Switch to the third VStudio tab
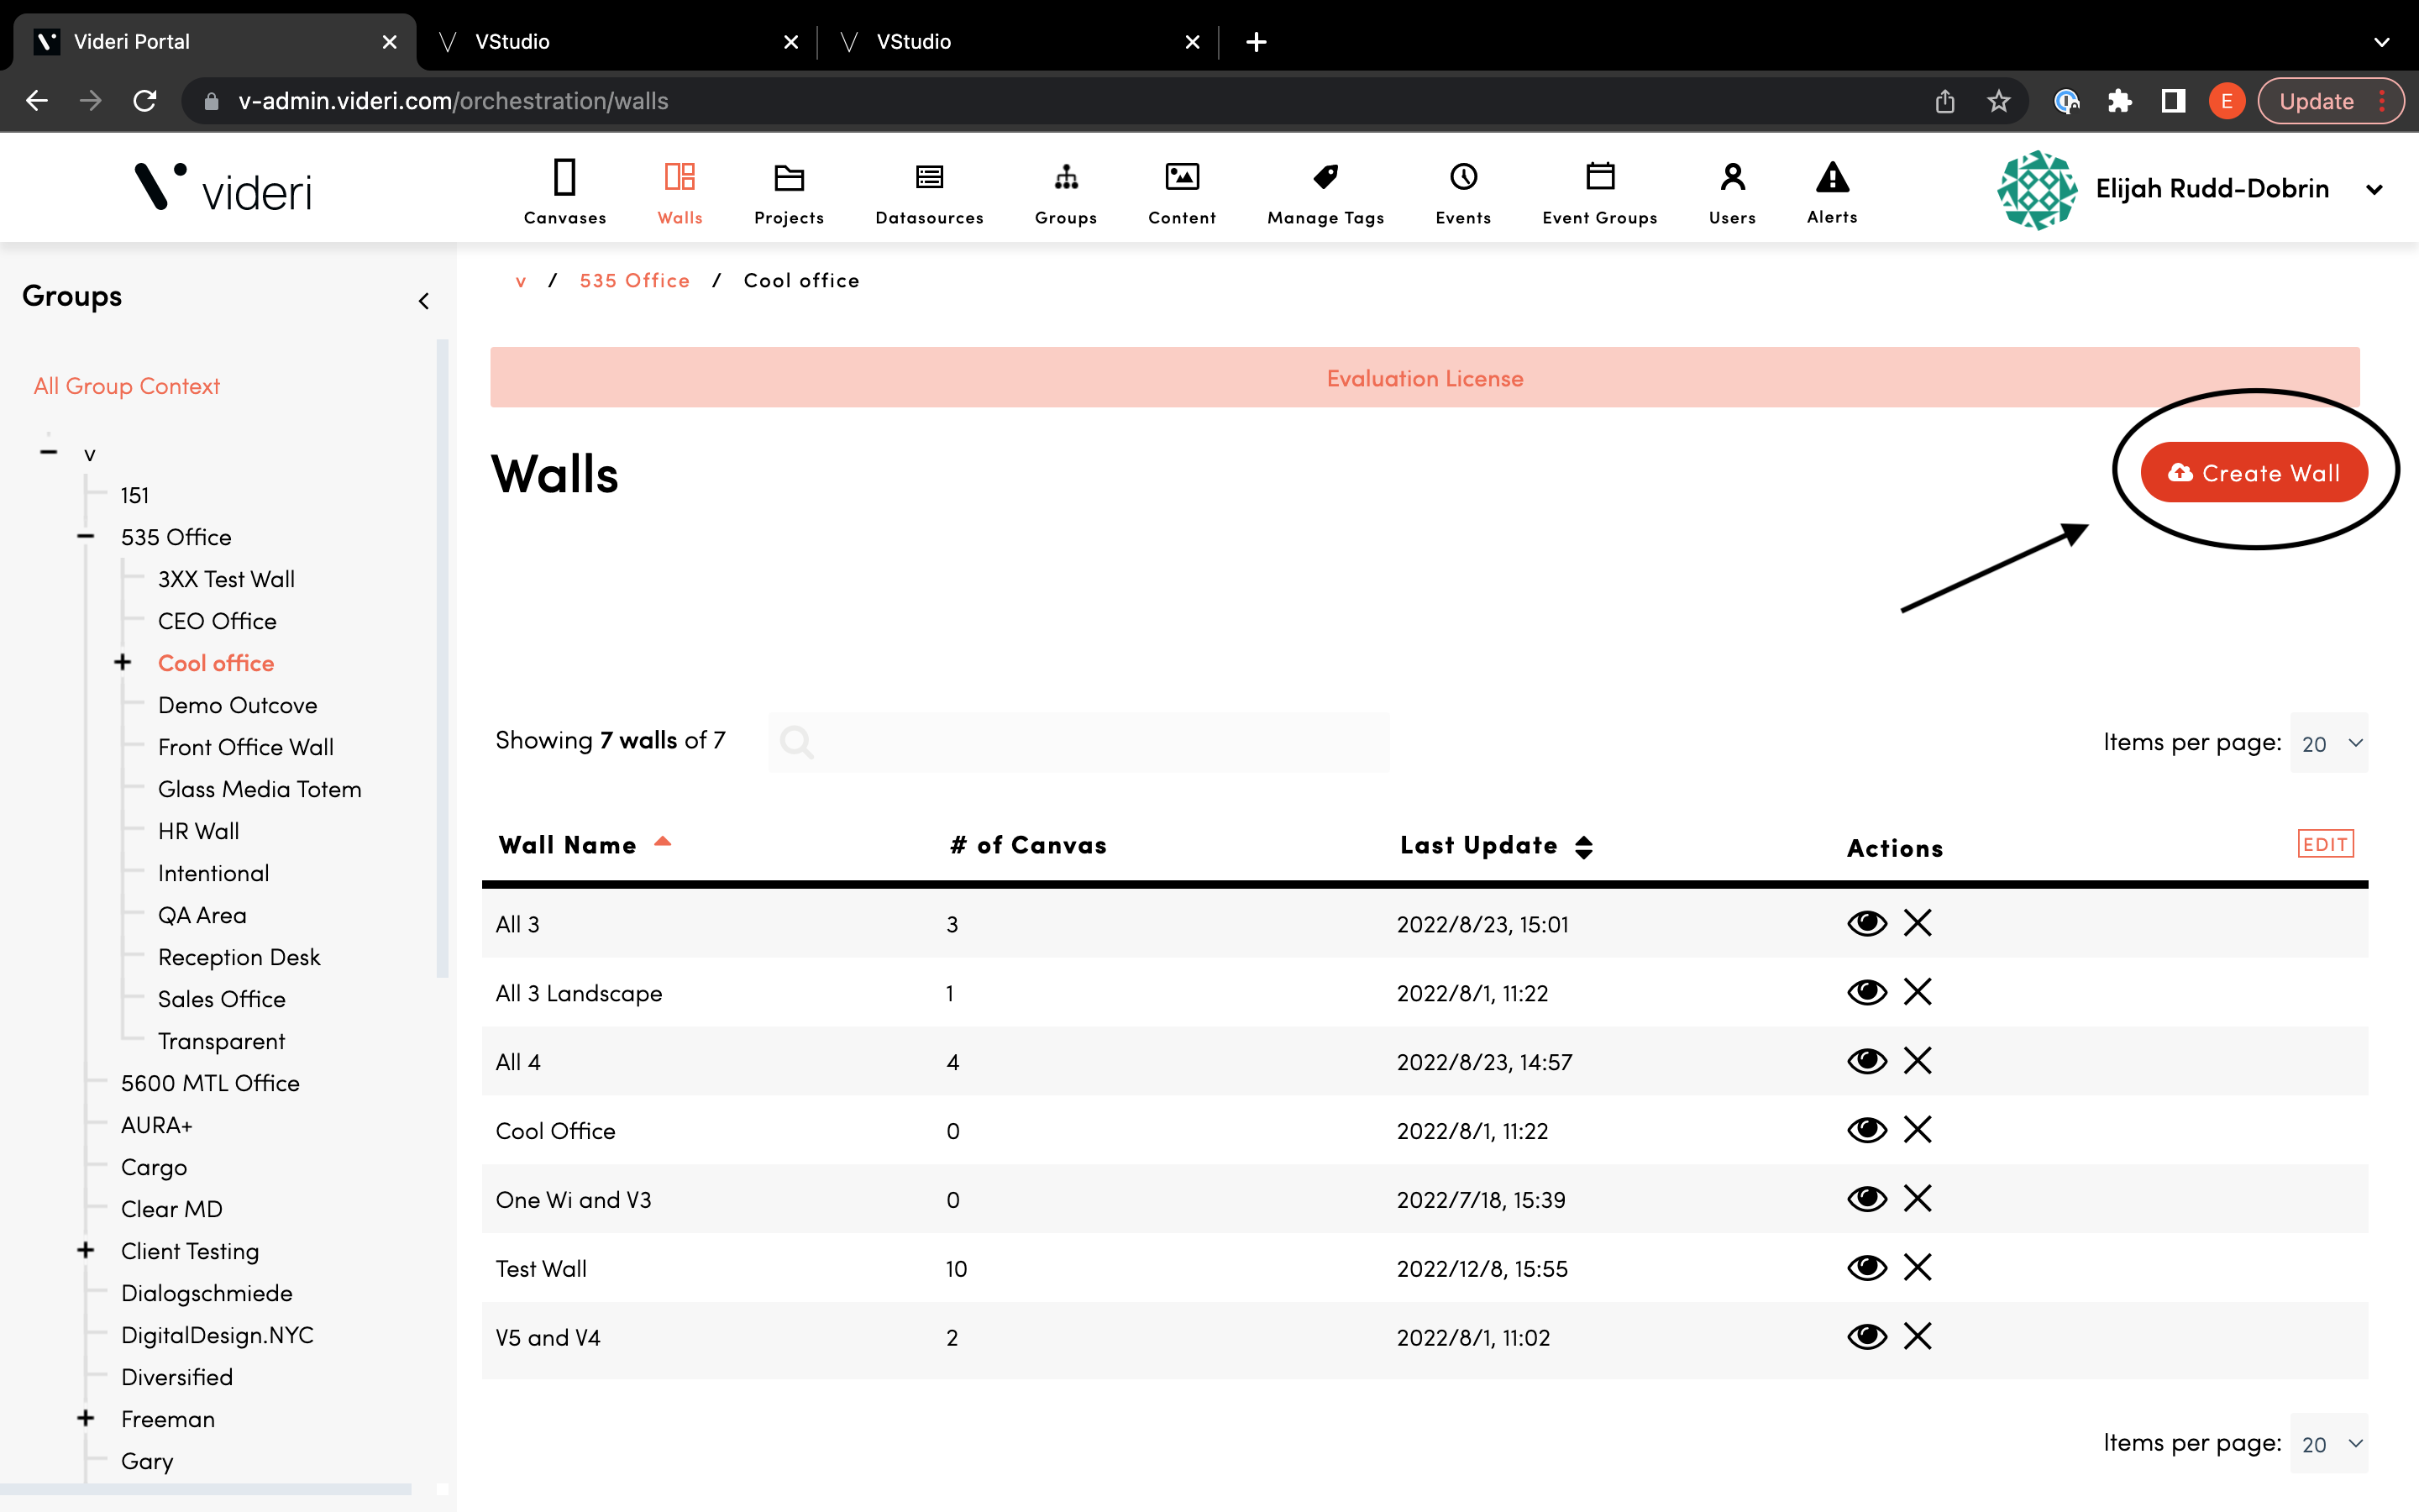The height and width of the screenshot is (1512, 2419). click(1020, 42)
